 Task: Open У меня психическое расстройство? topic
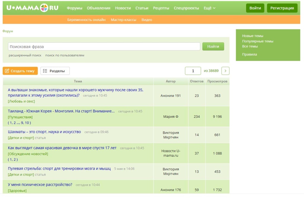40,185
